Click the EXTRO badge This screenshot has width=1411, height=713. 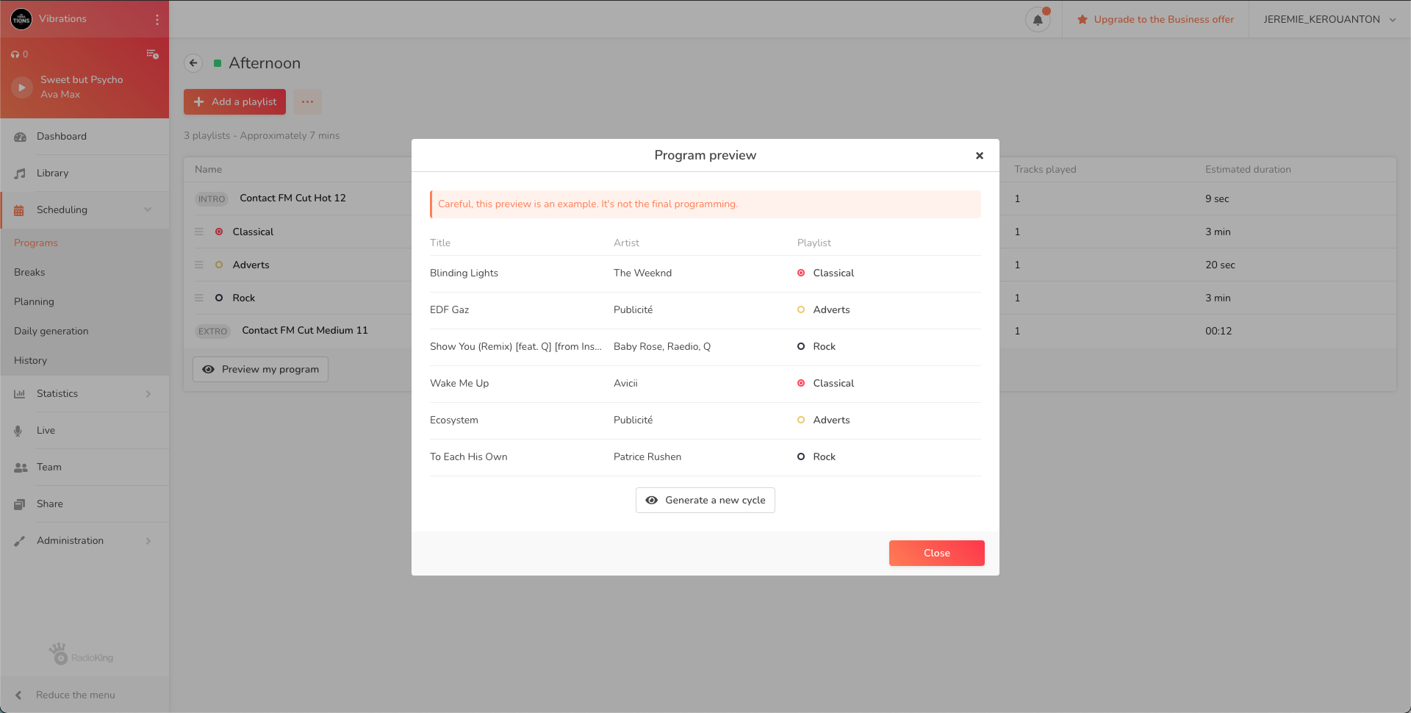(212, 331)
